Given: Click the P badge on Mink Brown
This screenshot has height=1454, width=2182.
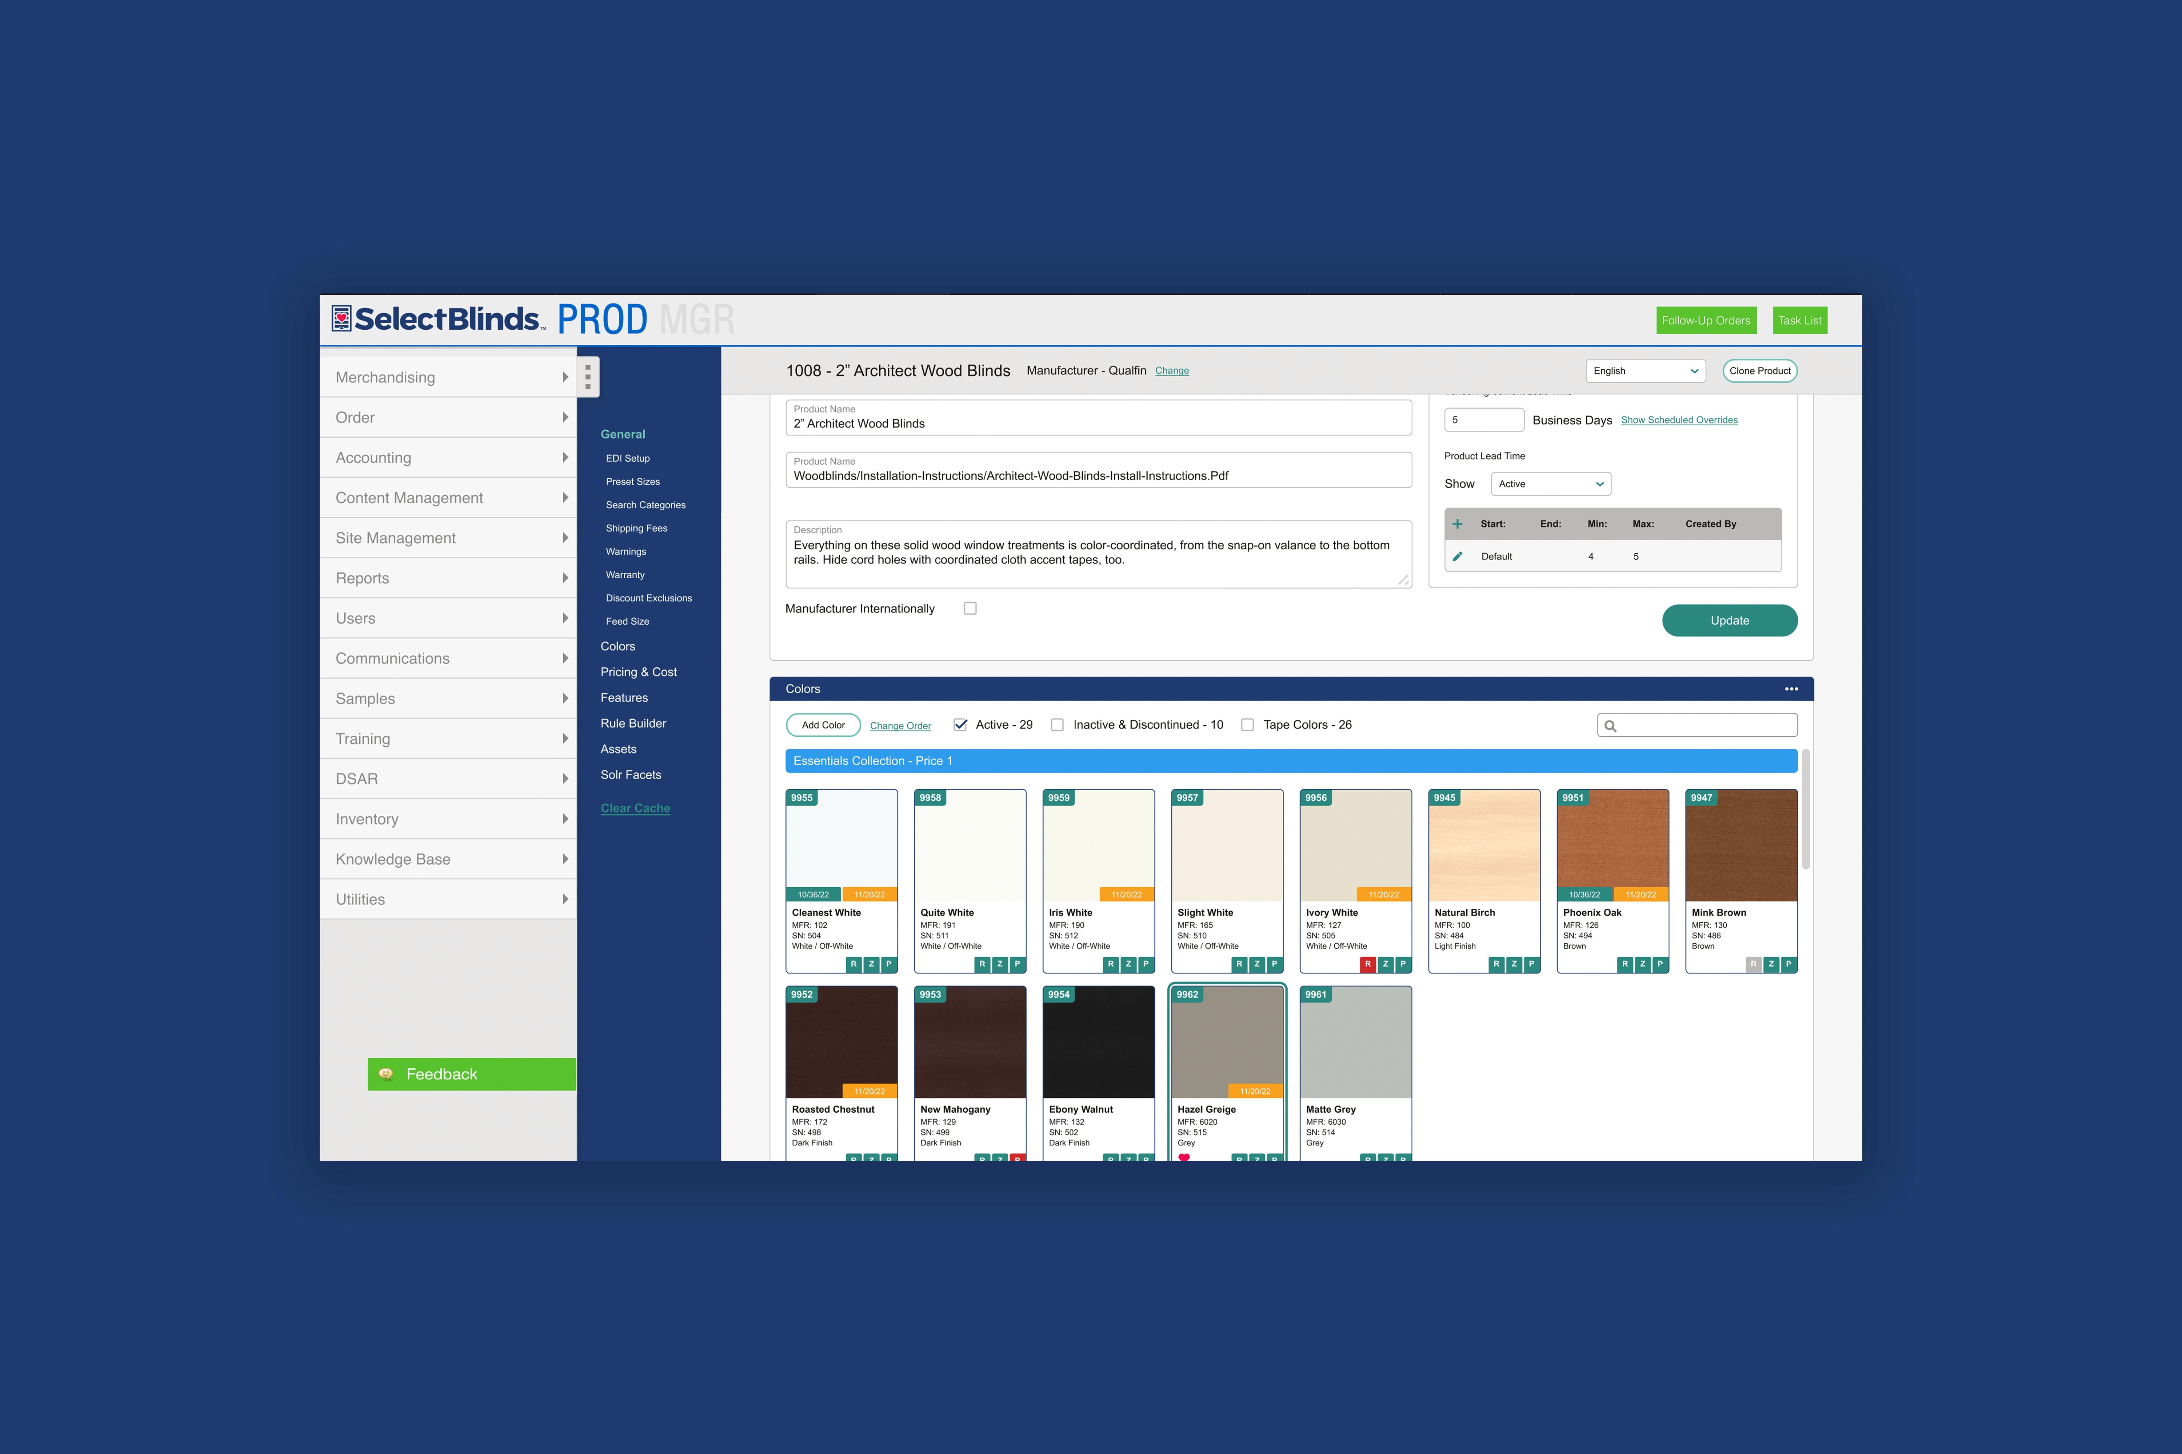Looking at the screenshot, I should 1789,964.
